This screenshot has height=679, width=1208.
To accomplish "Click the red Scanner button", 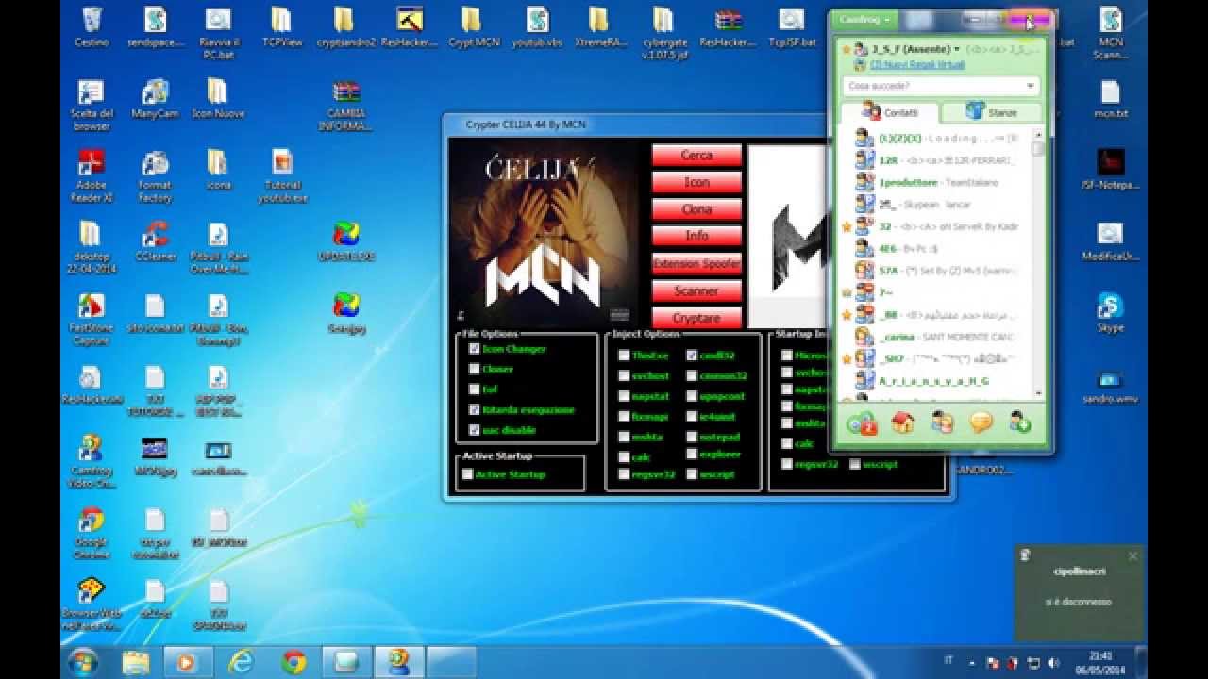I will coord(696,290).
